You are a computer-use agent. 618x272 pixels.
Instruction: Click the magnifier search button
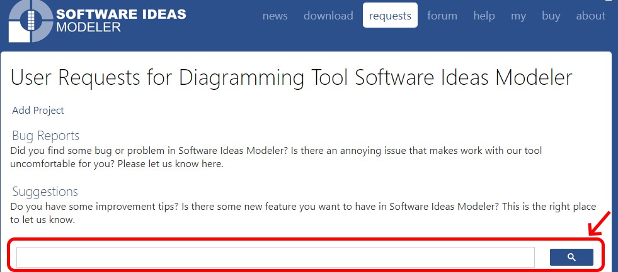click(x=571, y=258)
